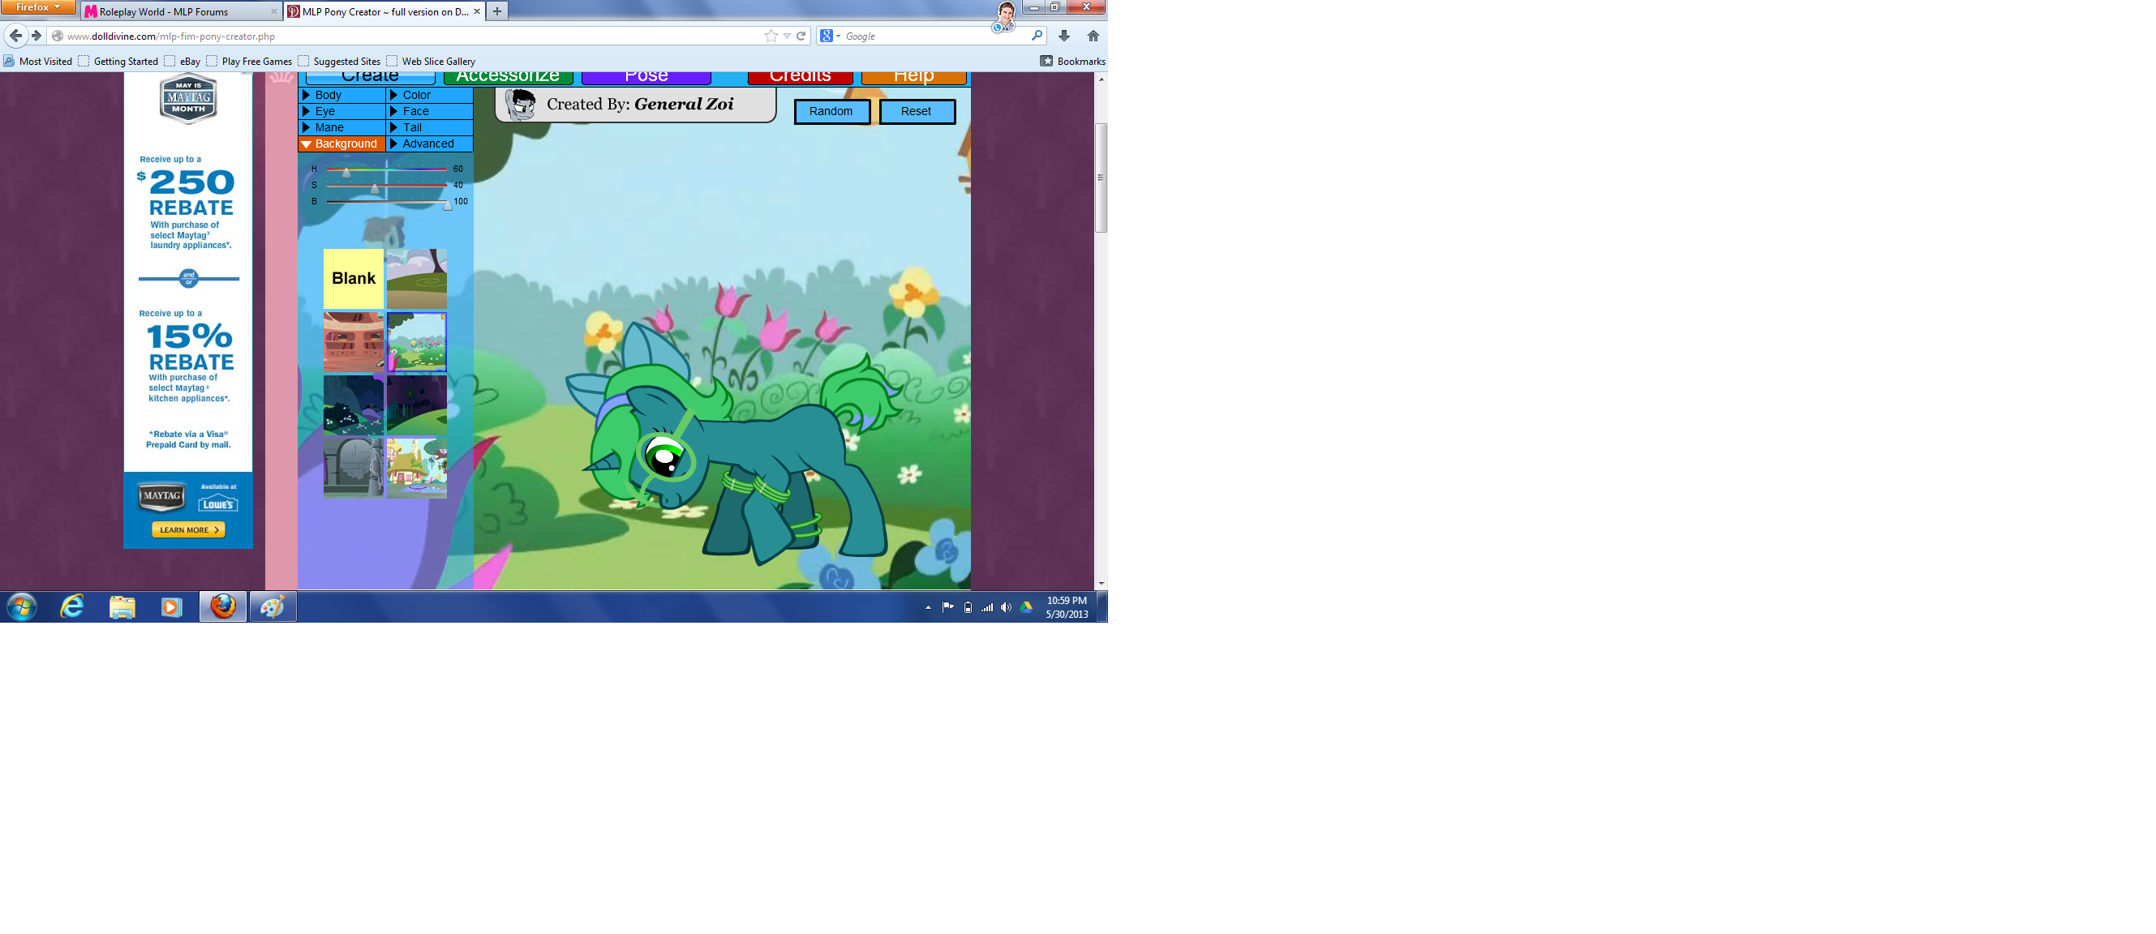The width and height of the screenshot is (2156, 934).
Task: Expand the Tail section
Action: click(x=429, y=127)
